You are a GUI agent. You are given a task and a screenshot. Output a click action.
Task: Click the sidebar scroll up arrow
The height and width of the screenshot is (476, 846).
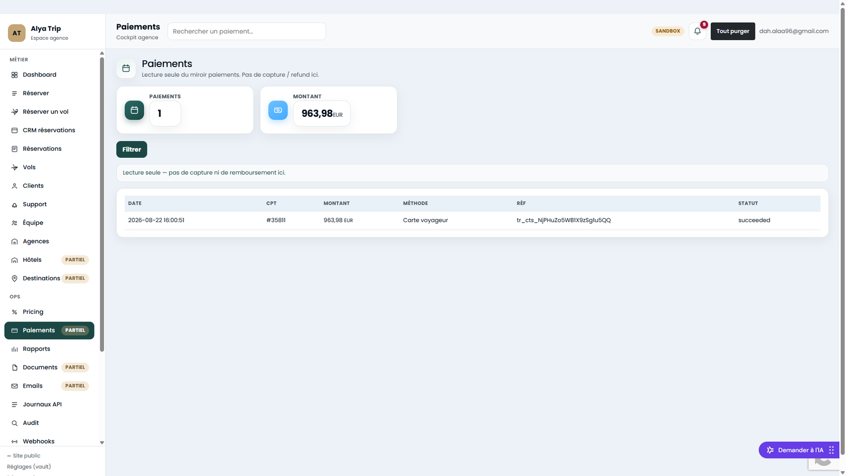pos(102,53)
